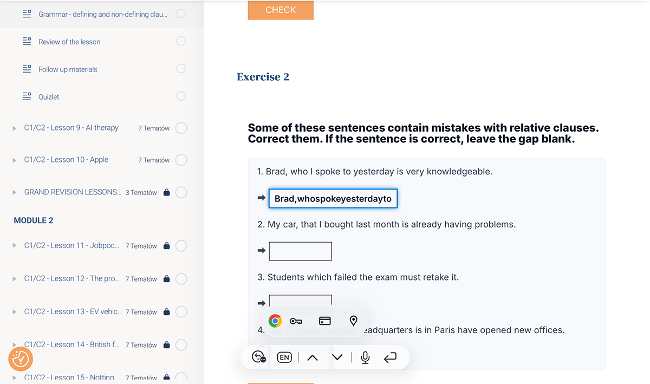Toggle completion circle for Lesson 11
This screenshot has height=384, width=650.
pos(181,246)
